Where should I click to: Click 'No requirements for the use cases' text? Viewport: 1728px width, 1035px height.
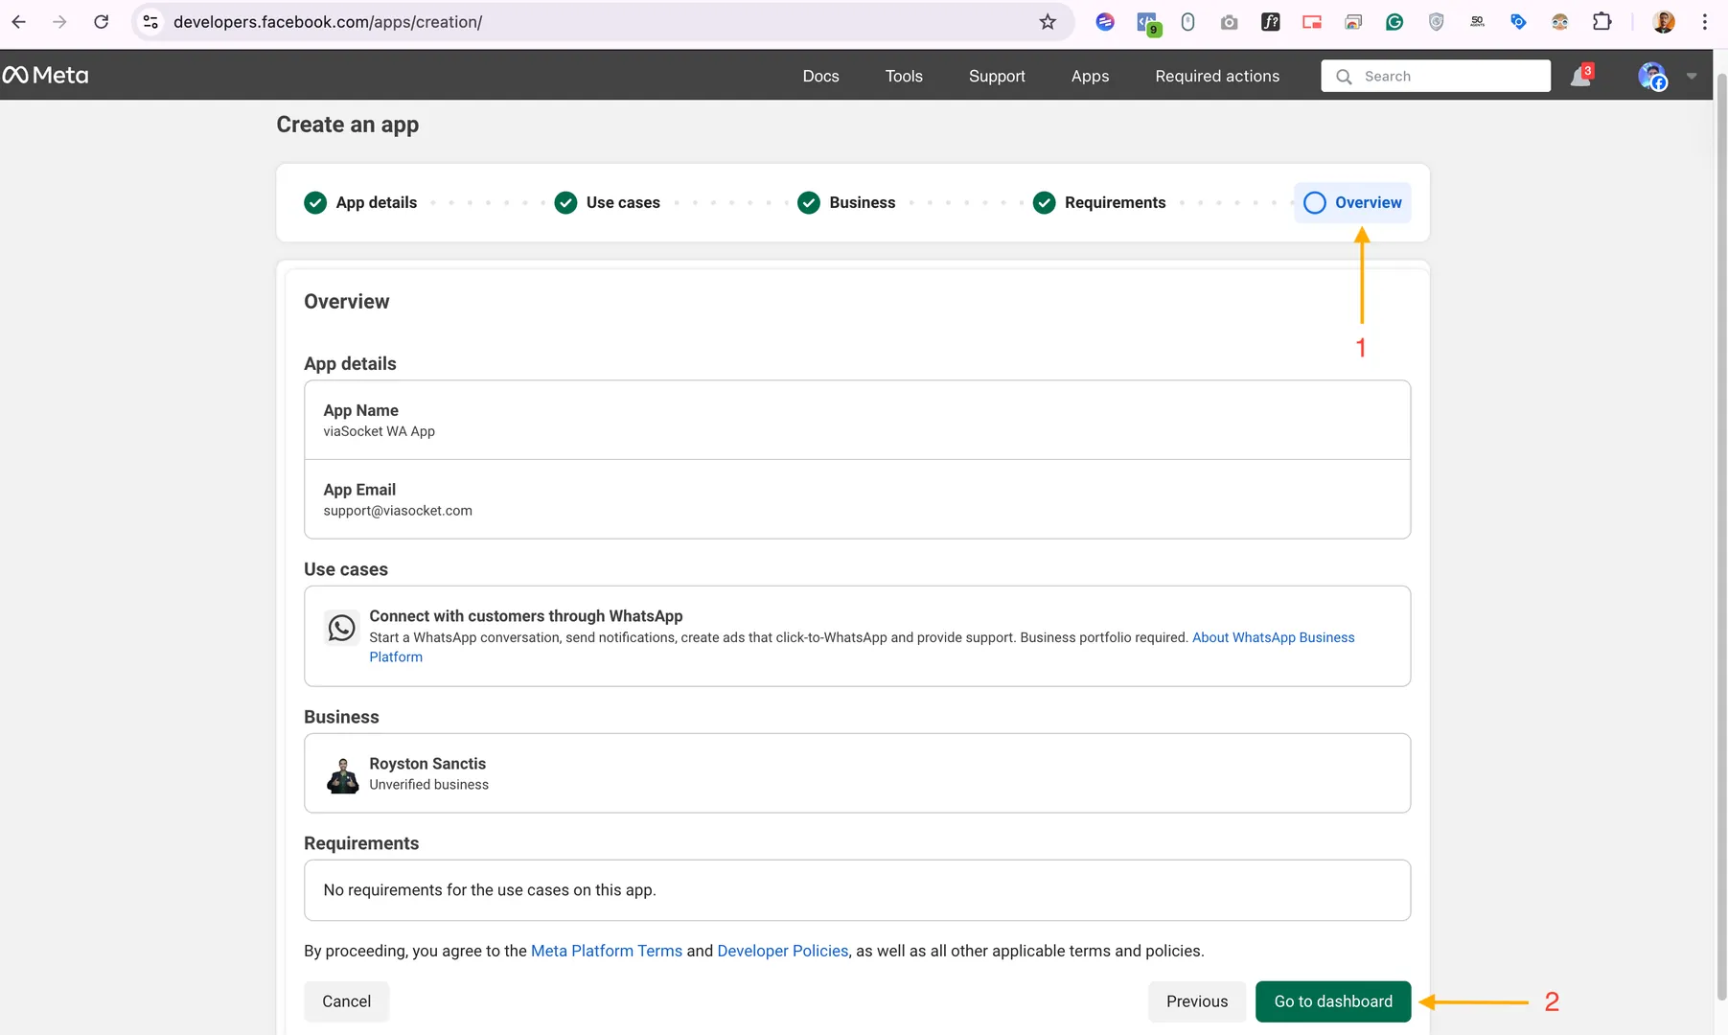[490, 890]
